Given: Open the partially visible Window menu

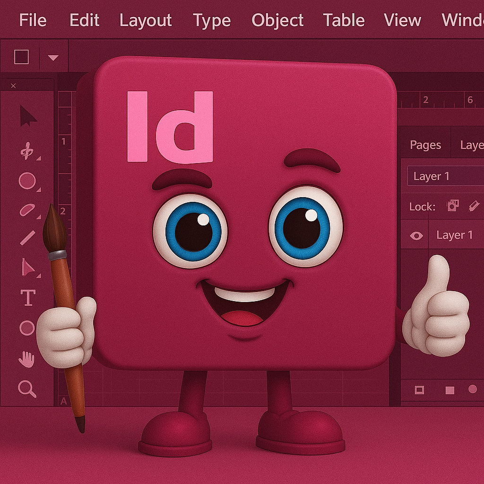Looking at the screenshot, I should 463,20.
